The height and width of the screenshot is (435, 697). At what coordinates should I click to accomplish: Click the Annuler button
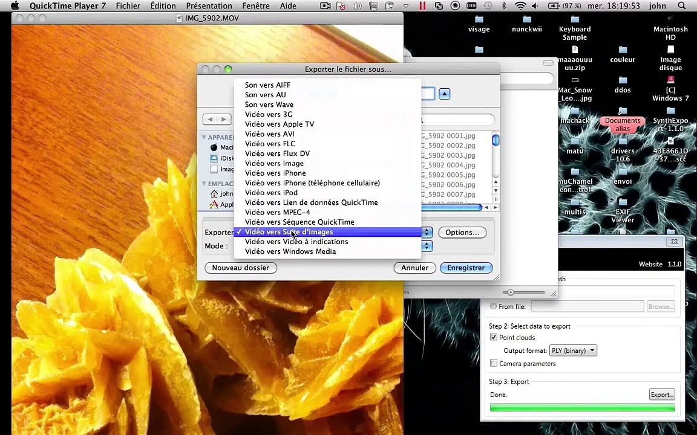pos(414,268)
